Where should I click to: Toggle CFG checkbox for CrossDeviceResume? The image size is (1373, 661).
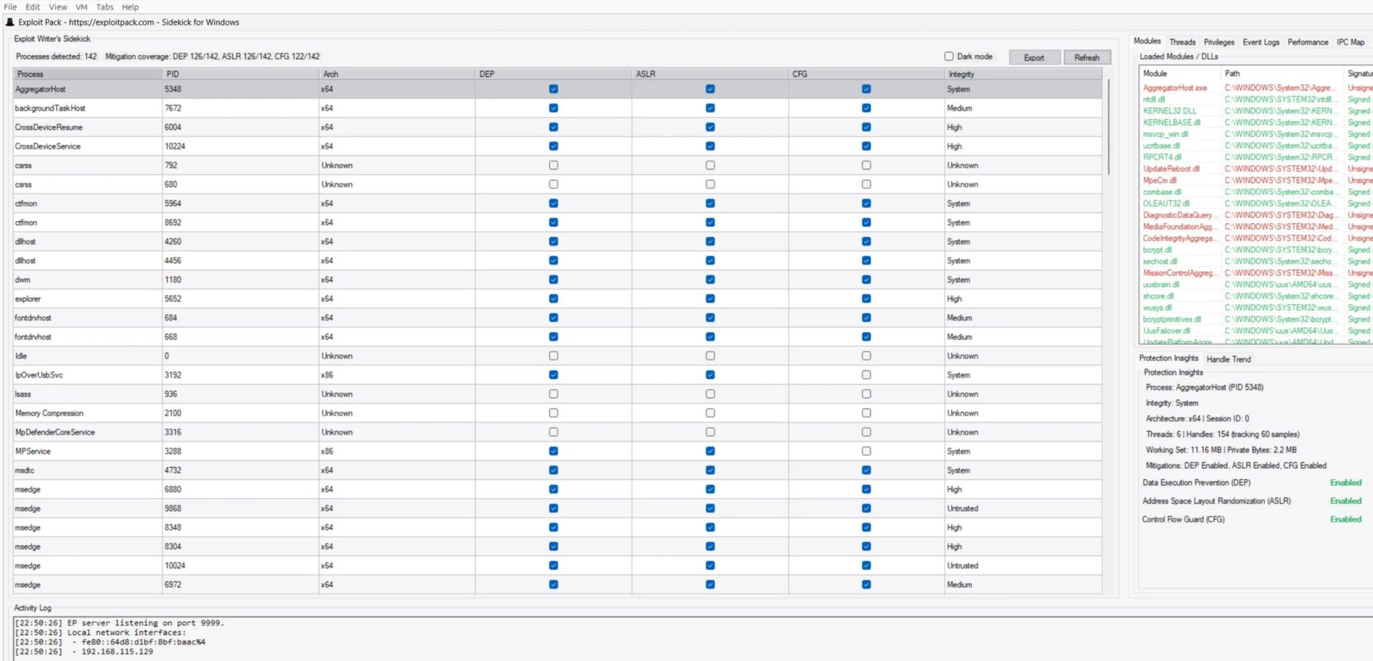pos(866,127)
